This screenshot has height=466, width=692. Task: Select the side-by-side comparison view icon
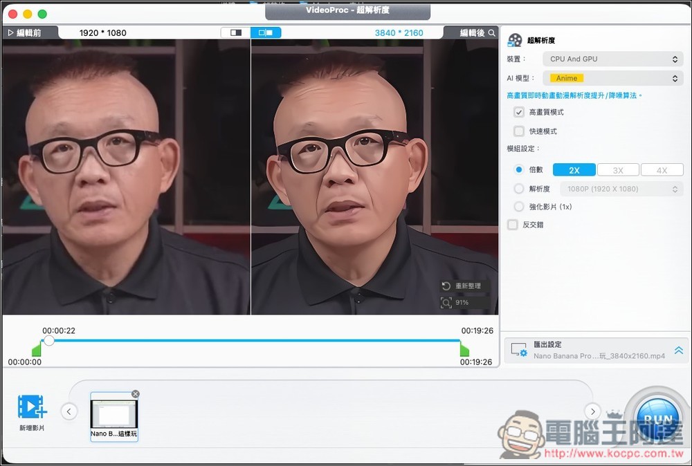[266, 32]
